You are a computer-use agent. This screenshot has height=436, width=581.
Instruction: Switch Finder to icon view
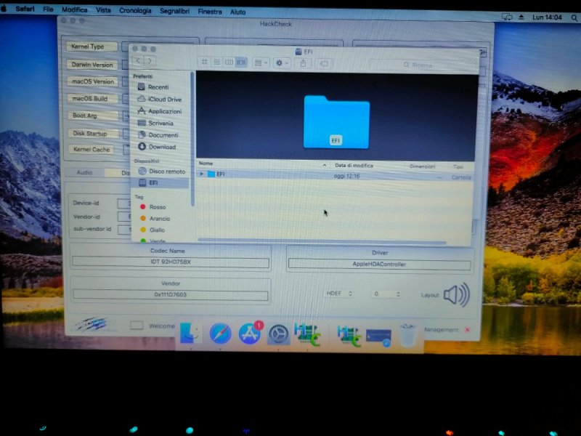tap(205, 62)
